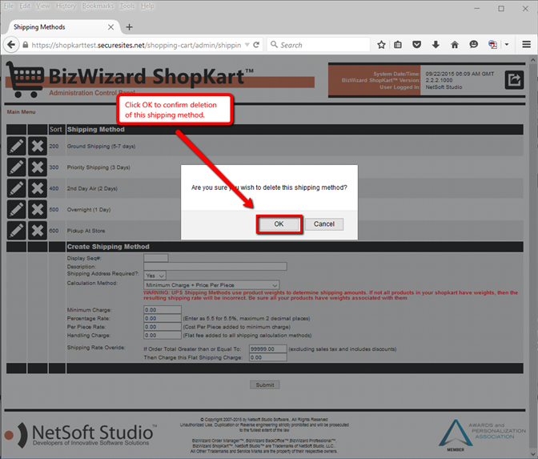This screenshot has height=459, width=538.
Task: Delete the Priority Shipping (3 Days) method
Action: click(x=38, y=167)
